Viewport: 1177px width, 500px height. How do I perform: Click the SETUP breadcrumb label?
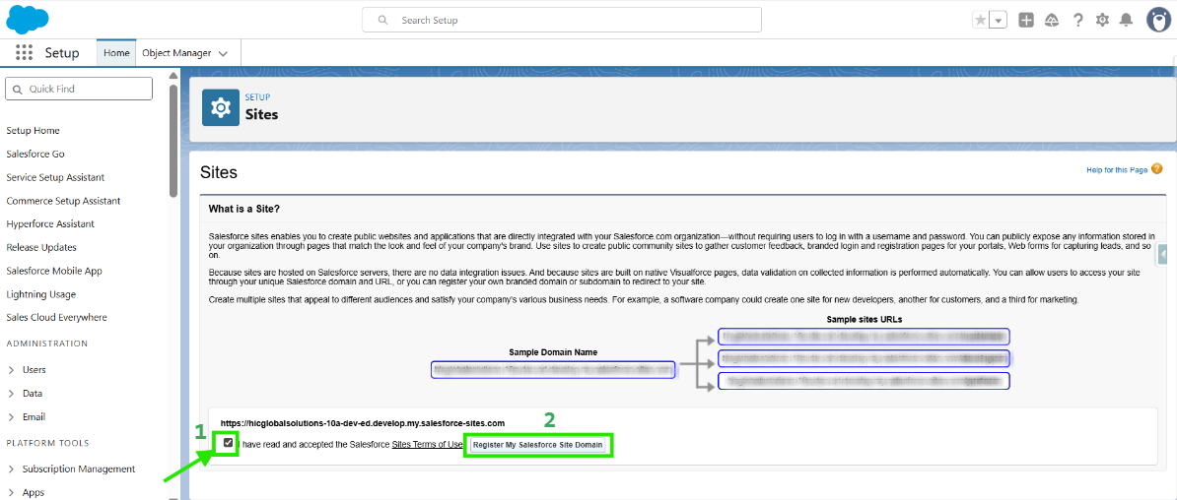click(x=257, y=97)
